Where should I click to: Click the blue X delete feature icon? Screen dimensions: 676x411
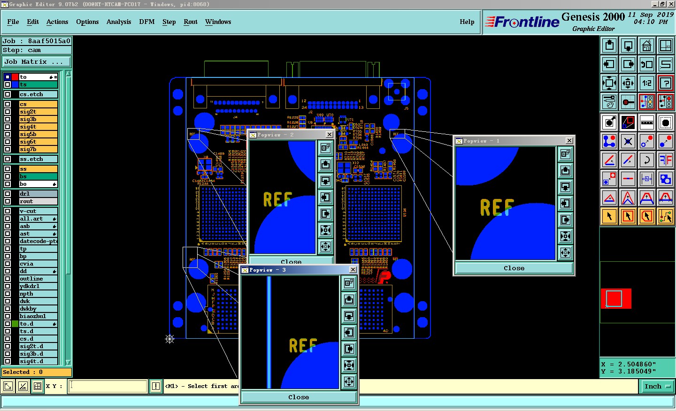pyautogui.click(x=628, y=141)
